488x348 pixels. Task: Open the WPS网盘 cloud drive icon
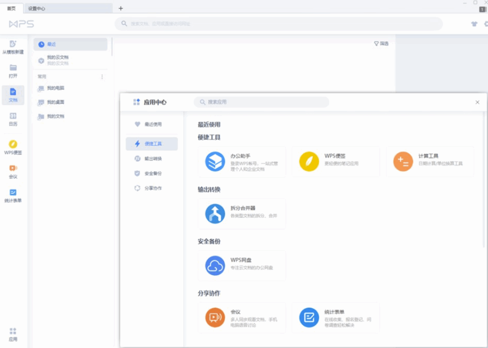pyautogui.click(x=214, y=265)
